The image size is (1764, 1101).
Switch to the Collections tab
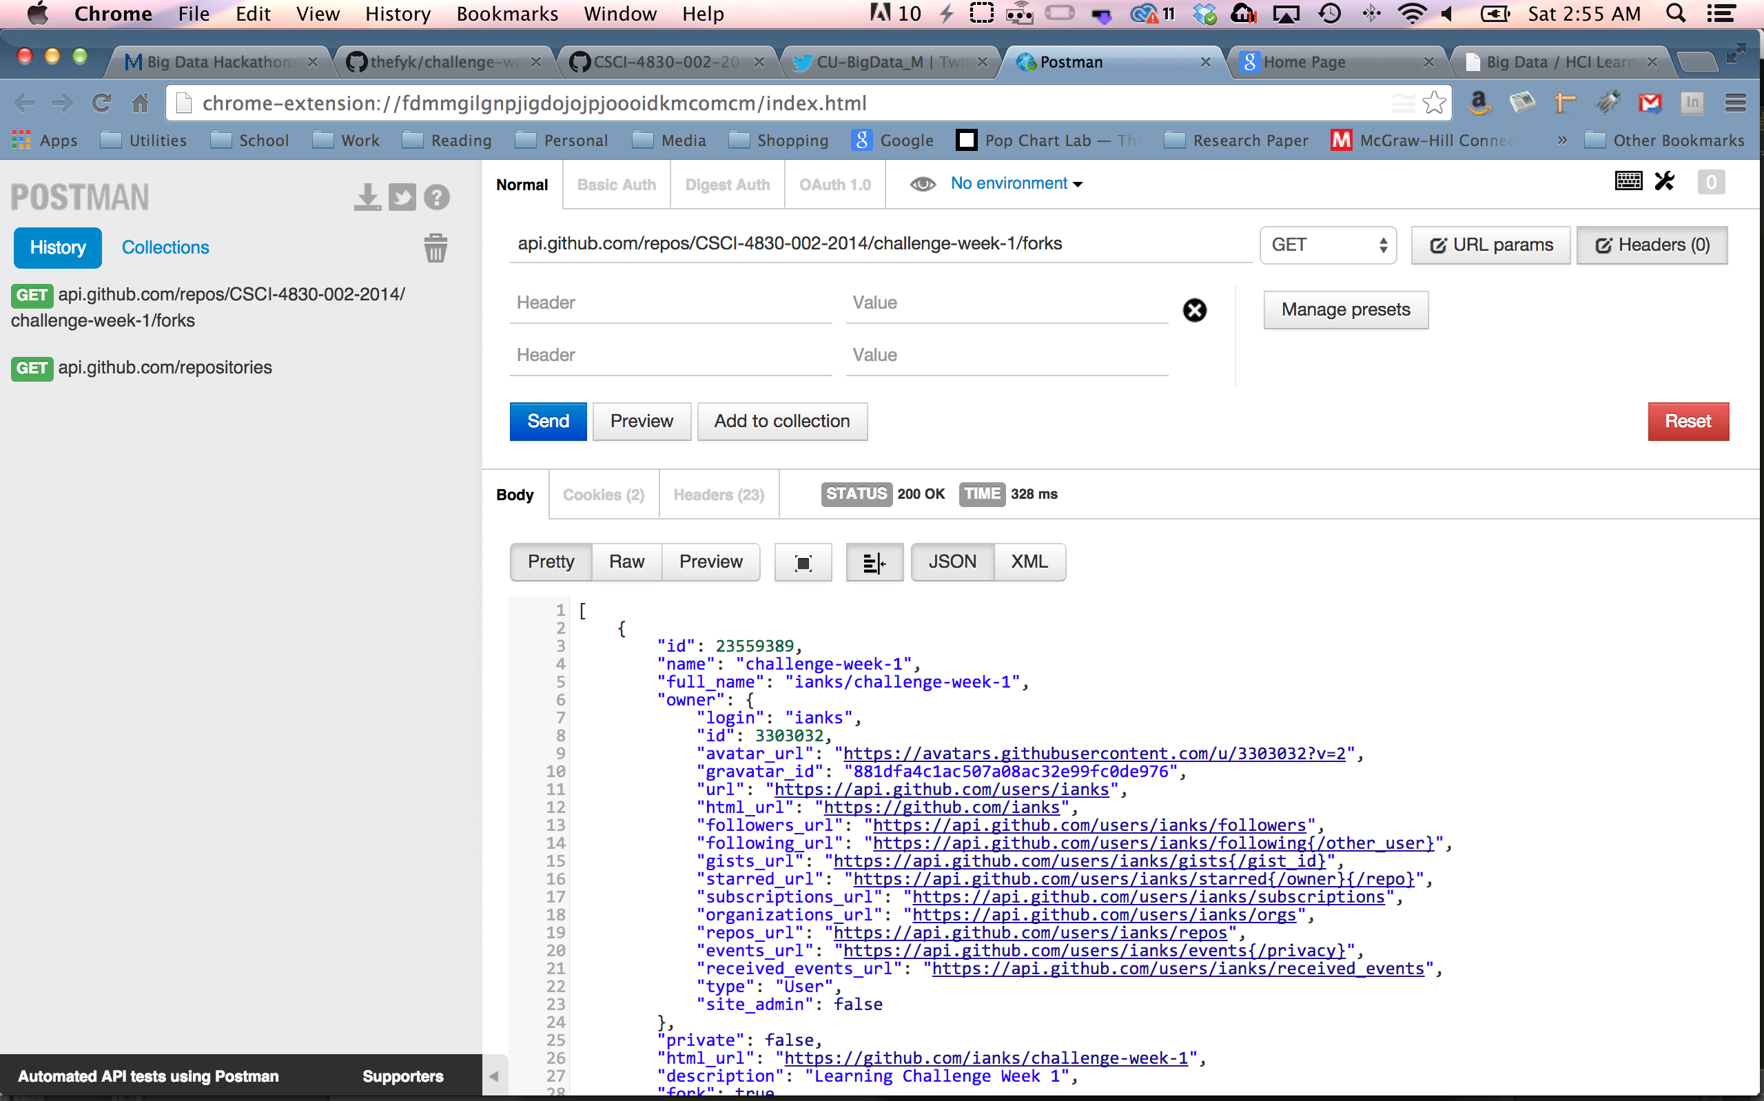pos(165,247)
